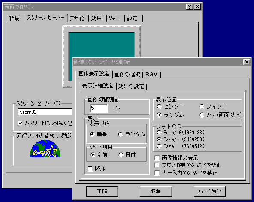Switch to the 効果の設定 sub-tab
The width and height of the screenshot is (254, 202).
(x=131, y=87)
